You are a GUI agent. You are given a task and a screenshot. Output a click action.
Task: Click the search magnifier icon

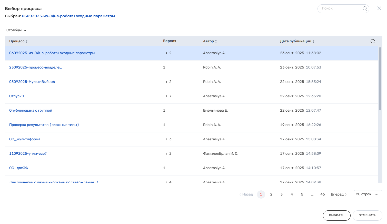click(364, 9)
